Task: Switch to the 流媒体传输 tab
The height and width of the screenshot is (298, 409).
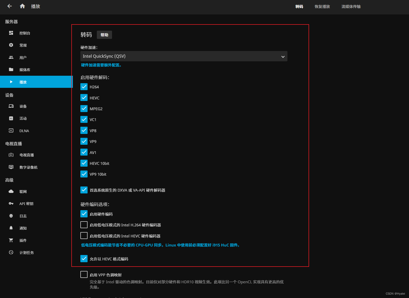Action: pyautogui.click(x=351, y=6)
